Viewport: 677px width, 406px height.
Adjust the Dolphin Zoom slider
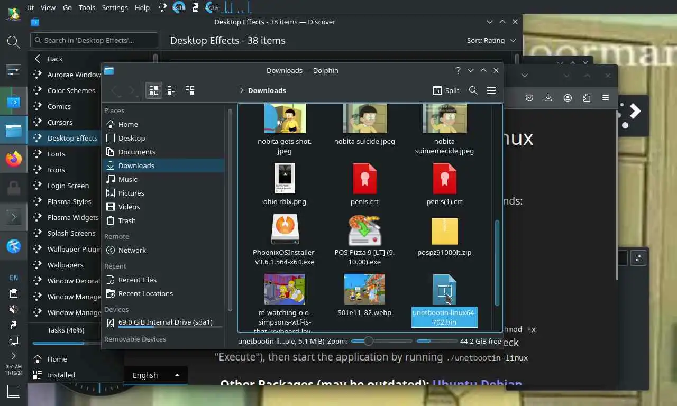pyautogui.click(x=381, y=341)
